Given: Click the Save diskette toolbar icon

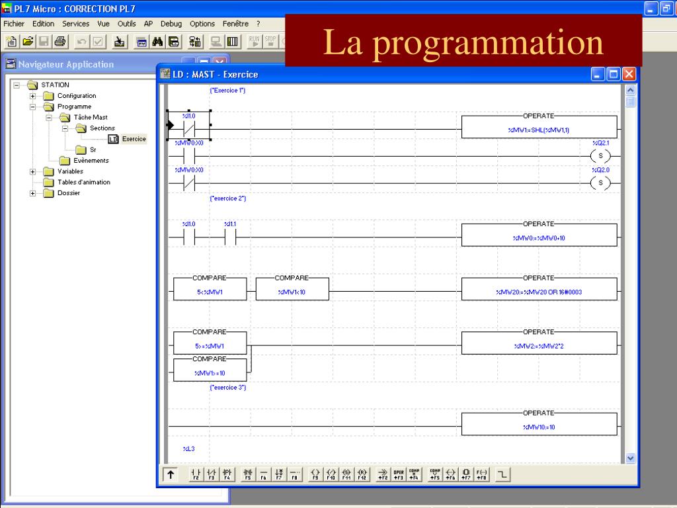Looking at the screenshot, I should [44, 42].
